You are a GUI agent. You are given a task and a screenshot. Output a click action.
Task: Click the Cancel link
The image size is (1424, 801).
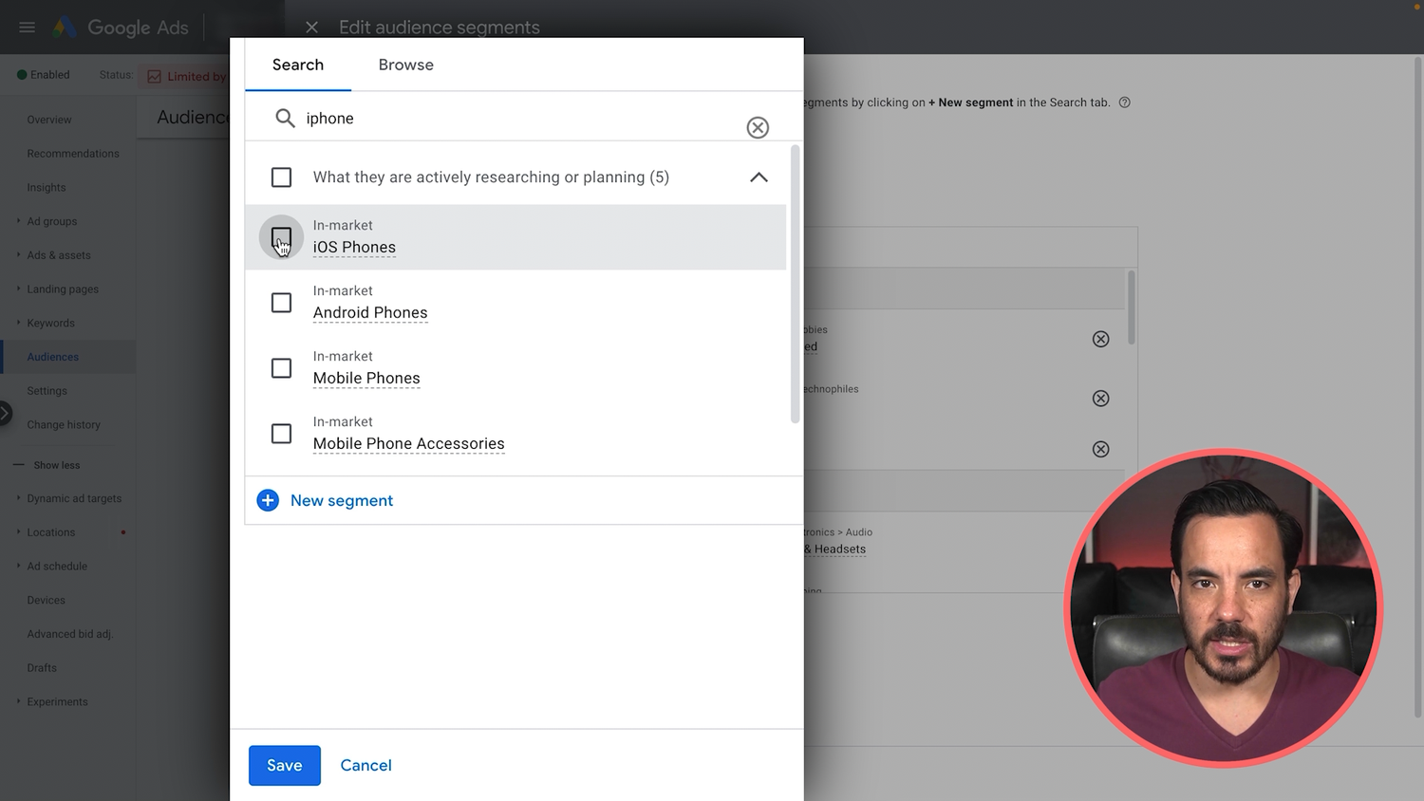coord(365,765)
